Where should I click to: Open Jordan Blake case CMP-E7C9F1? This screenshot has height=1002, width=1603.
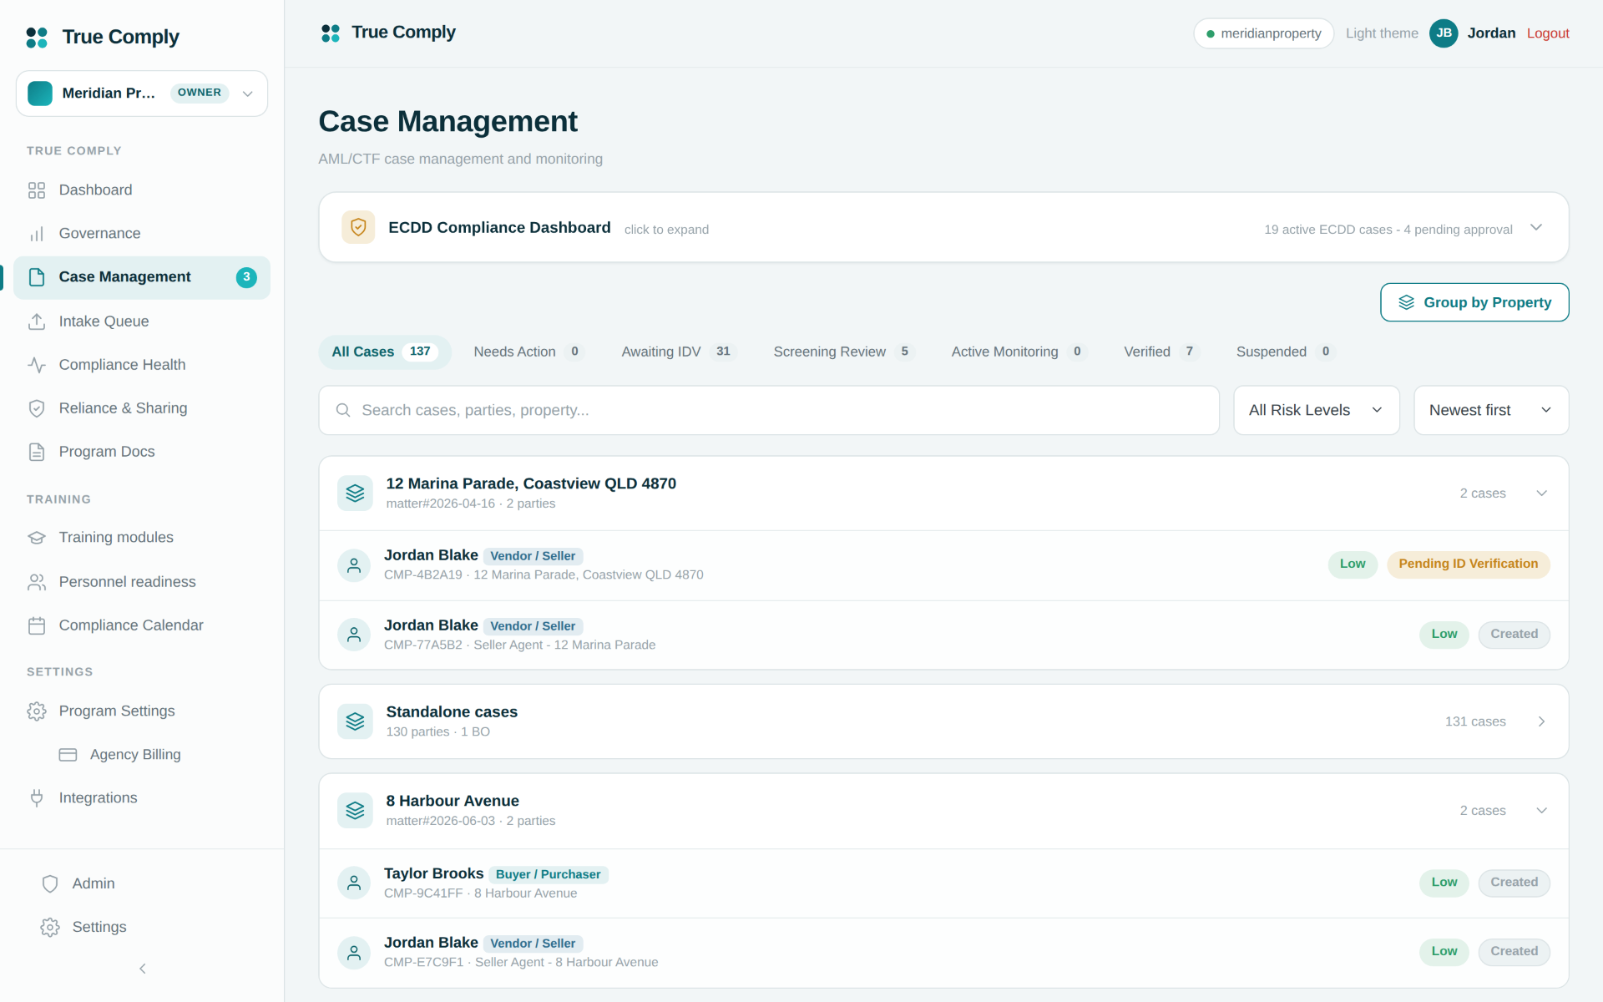pos(943,952)
